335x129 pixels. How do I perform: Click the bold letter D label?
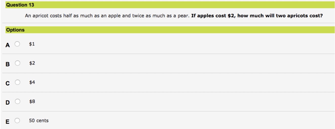8,103
